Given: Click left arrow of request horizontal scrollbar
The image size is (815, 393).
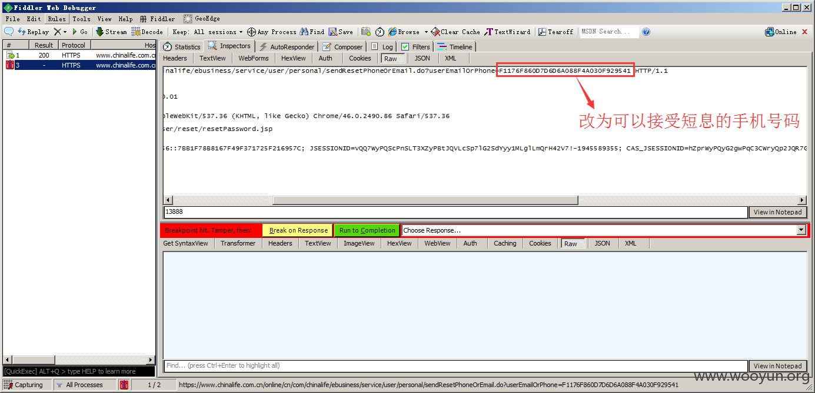Looking at the screenshot, I should click(168, 200).
